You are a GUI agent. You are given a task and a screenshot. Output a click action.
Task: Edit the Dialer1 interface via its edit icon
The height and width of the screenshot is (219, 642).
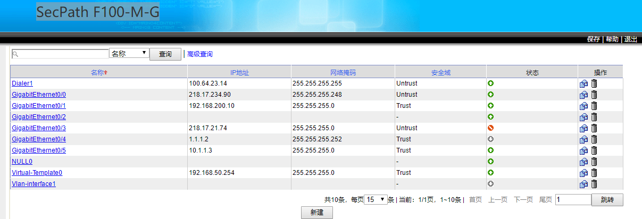pos(583,83)
